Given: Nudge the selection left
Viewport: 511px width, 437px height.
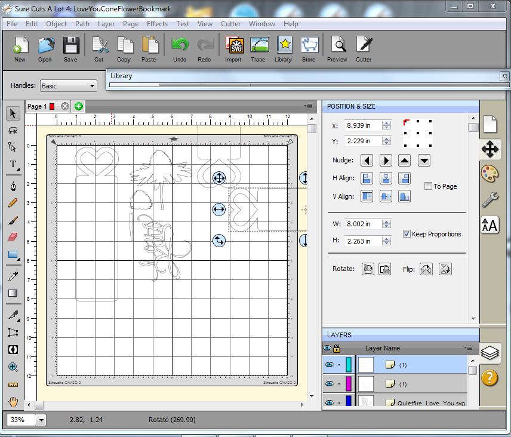Looking at the screenshot, I should [367, 161].
